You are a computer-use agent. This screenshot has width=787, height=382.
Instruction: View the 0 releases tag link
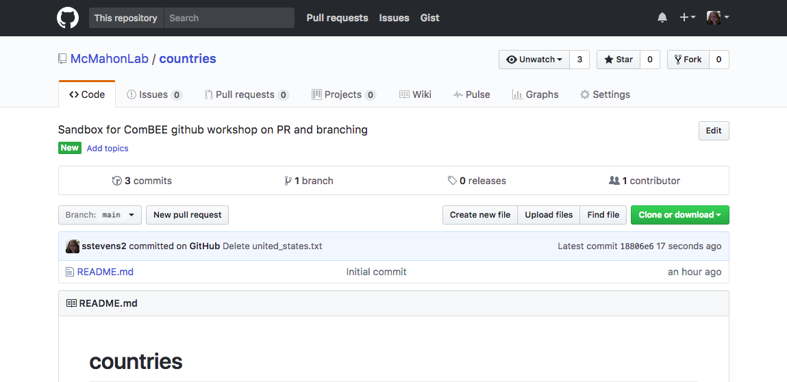pyautogui.click(x=477, y=181)
